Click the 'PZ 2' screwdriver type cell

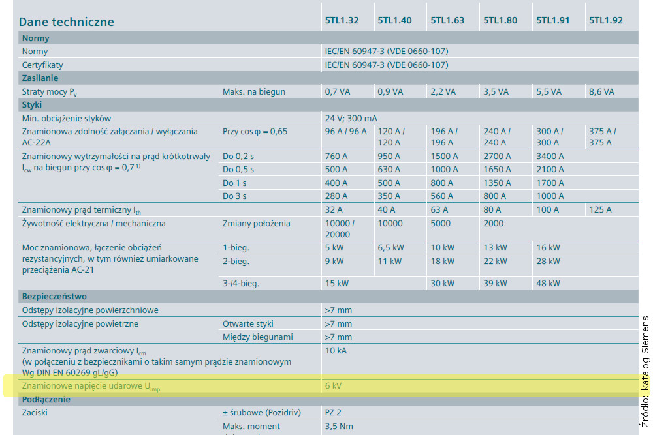[x=333, y=412]
